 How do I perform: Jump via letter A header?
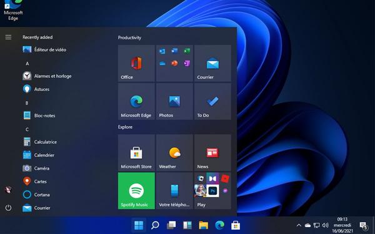pyautogui.click(x=27, y=64)
